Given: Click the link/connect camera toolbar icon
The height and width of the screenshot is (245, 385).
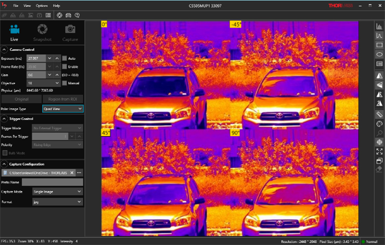Looking at the screenshot, I should [x=4, y=15].
